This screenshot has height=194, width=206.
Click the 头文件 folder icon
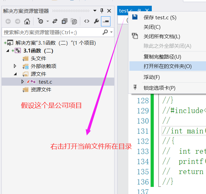[25, 59]
